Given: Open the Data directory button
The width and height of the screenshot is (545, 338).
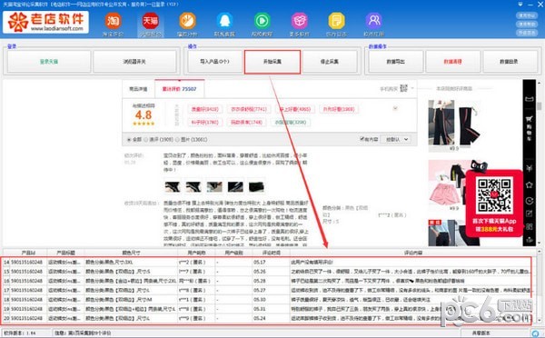Looking at the screenshot, I should (510, 62).
